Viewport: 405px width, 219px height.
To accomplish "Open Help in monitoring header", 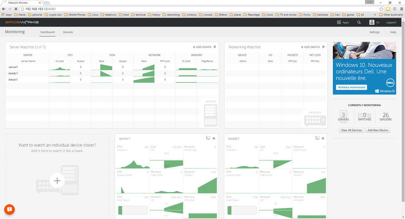I will click(x=393, y=32).
